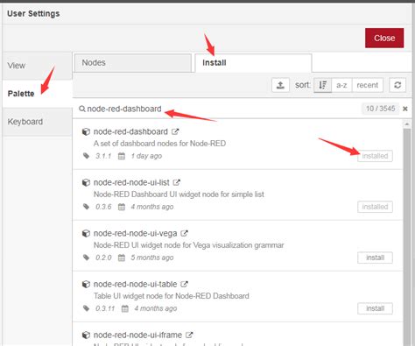Refresh the module list
Screen dimensions: 415x346
tap(397, 85)
